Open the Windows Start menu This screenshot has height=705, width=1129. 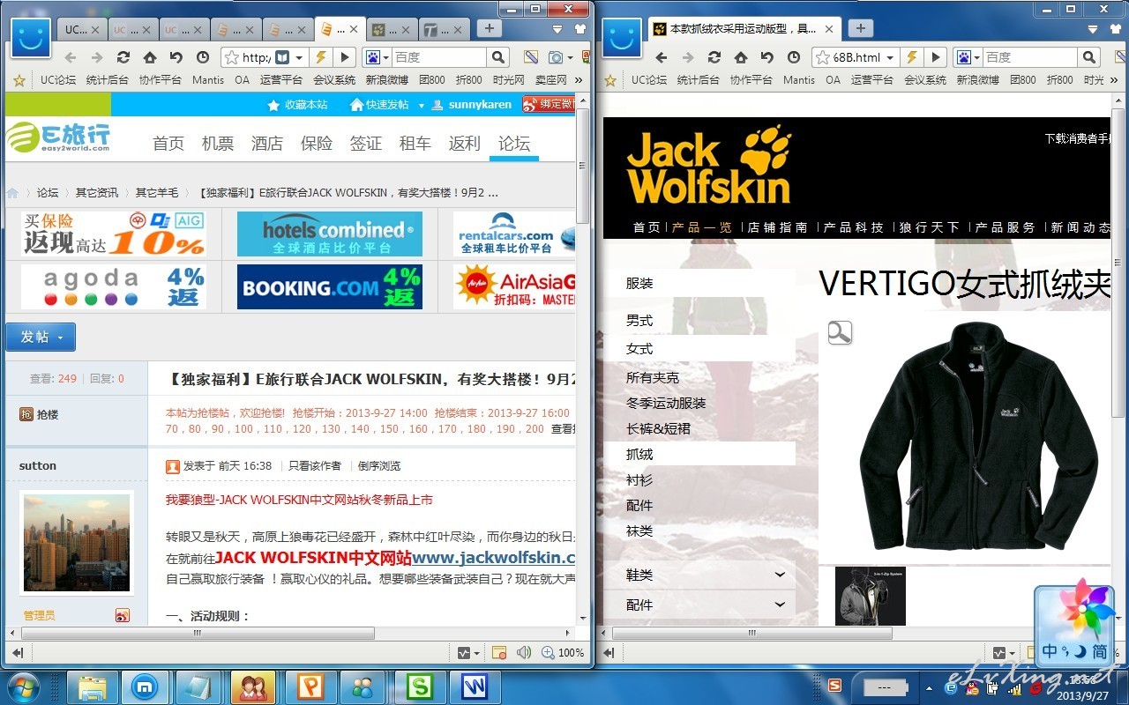(x=24, y=687)
